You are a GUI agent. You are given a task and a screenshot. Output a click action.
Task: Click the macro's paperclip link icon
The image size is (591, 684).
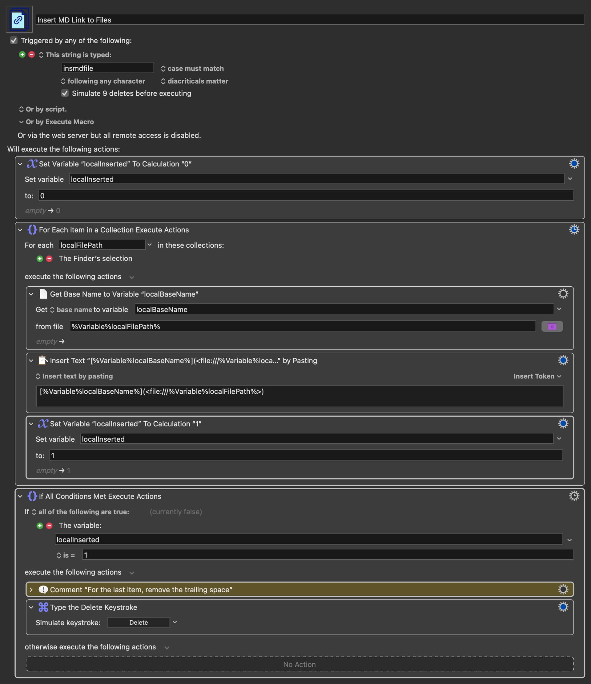point(19,19)
